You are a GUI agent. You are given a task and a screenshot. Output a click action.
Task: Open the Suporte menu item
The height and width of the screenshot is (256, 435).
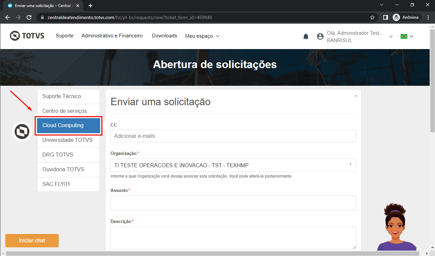point(64,36)
